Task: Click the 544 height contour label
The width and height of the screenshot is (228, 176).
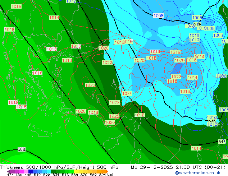Action: [222, 142]
